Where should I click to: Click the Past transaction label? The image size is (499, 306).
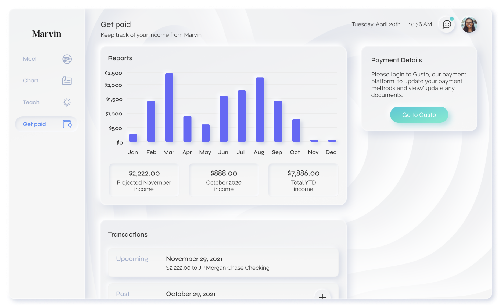(x=123, y=294)
